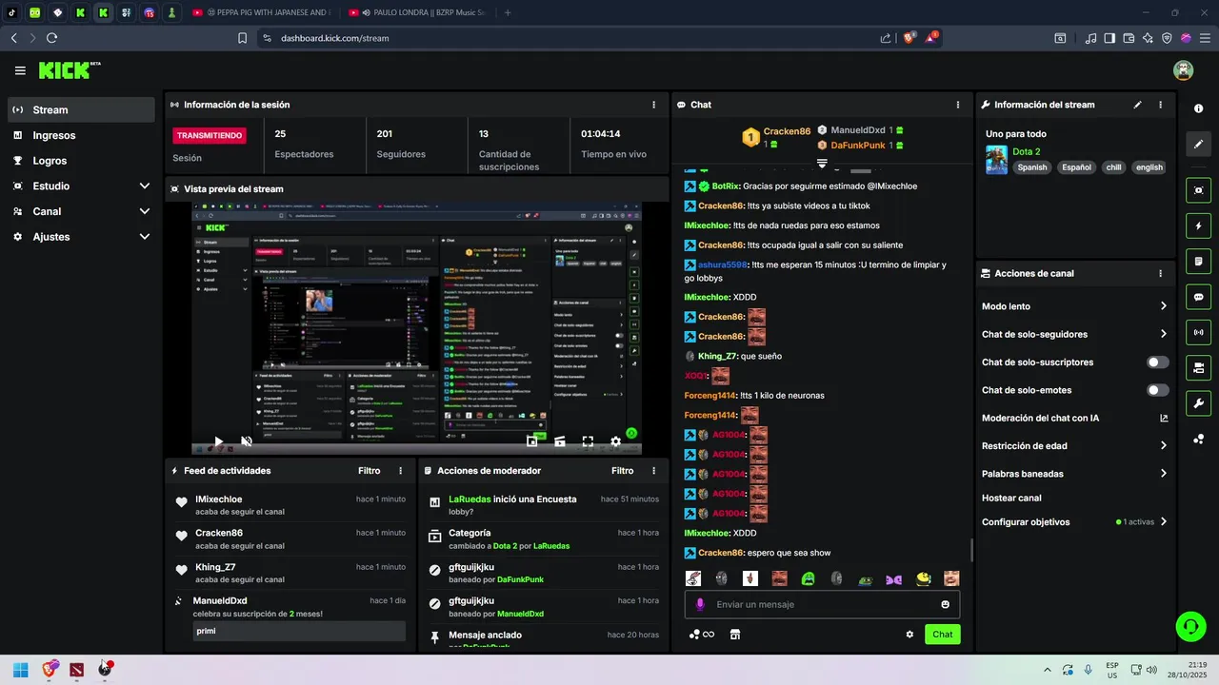Bookmark this page in the browser

coord(243,38)
